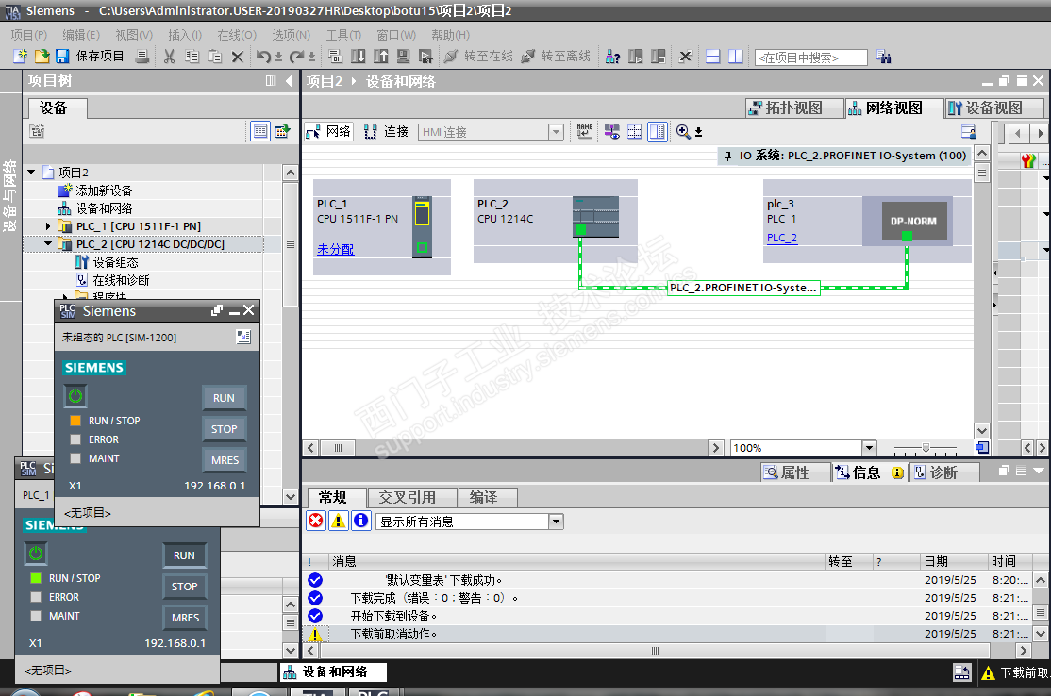Toggle power button in SIM-1200 PLCSIM window
Viewport: 1051px width, 696px height.
point(75,396)
